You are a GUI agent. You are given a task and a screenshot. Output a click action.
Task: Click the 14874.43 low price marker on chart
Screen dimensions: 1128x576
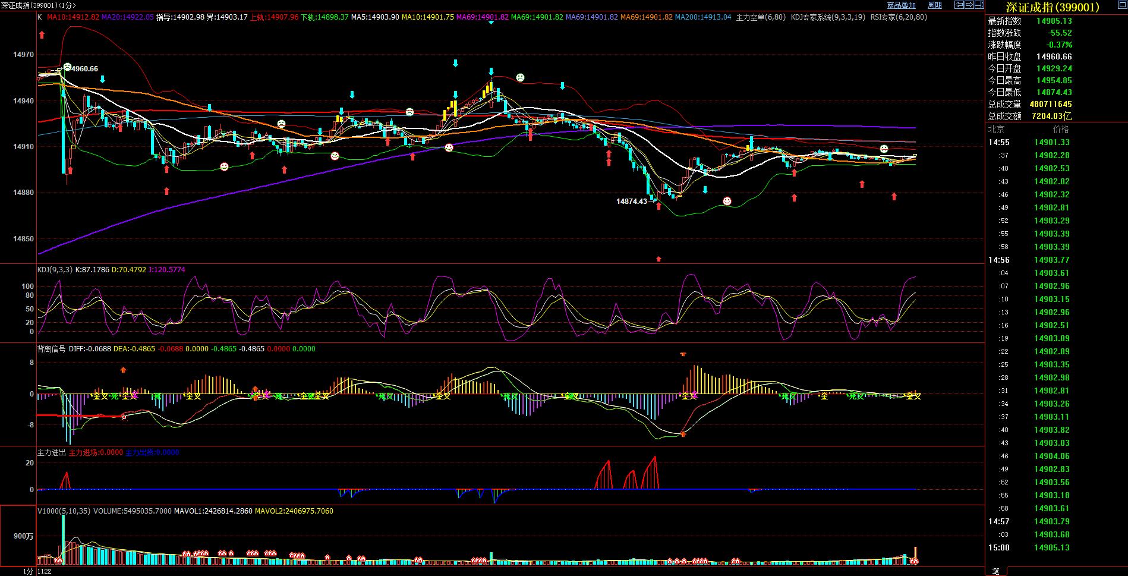tap(632, 202)
